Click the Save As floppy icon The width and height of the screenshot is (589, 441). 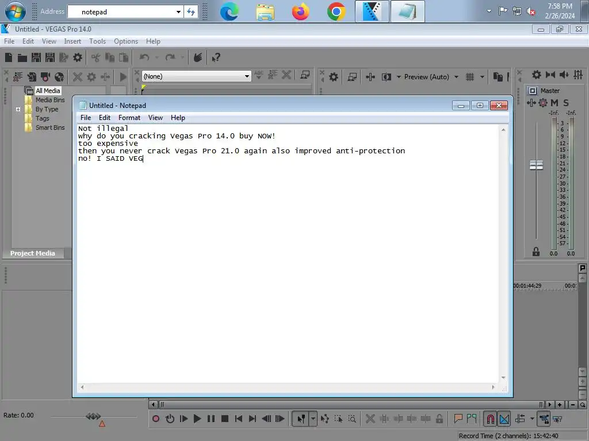pyautogui.click(x=50, y=57)
